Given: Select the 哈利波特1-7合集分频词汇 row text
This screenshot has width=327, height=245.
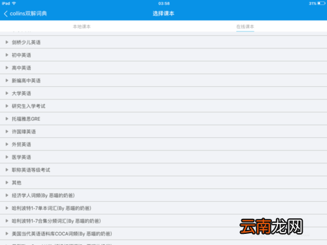Looking at the screenshot, I should pos(56,221).
